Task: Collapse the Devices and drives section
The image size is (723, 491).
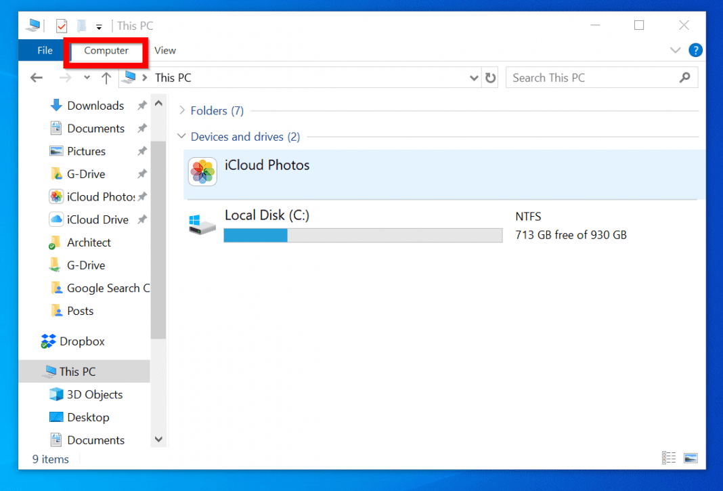Action: [x=181, y=136]
